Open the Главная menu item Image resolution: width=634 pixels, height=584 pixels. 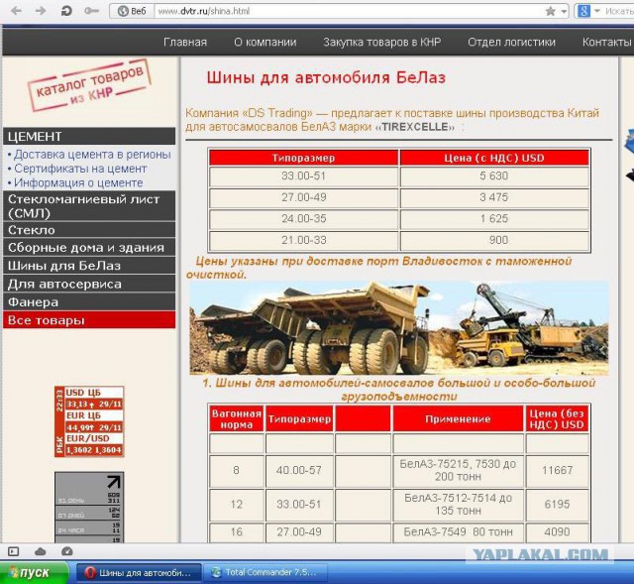[x=185, y=42]
